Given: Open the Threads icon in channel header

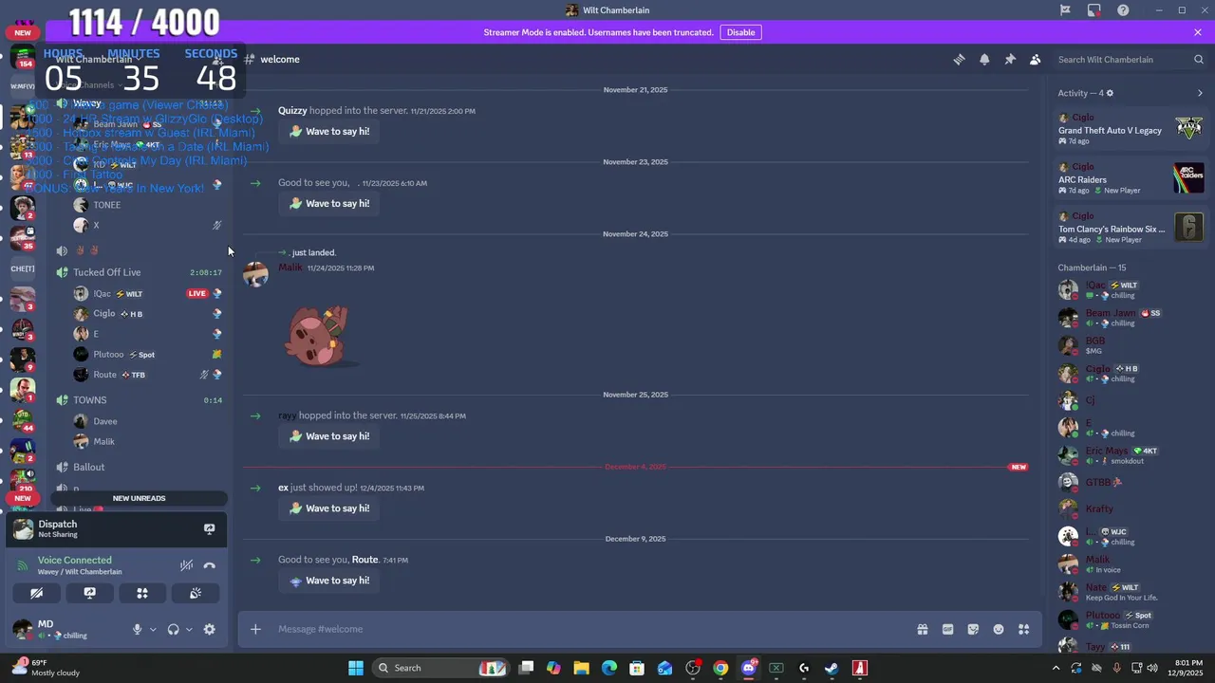Looking at the screenshot, I should point(959,59).
